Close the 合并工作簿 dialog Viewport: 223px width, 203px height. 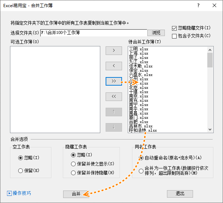[214, 6]
